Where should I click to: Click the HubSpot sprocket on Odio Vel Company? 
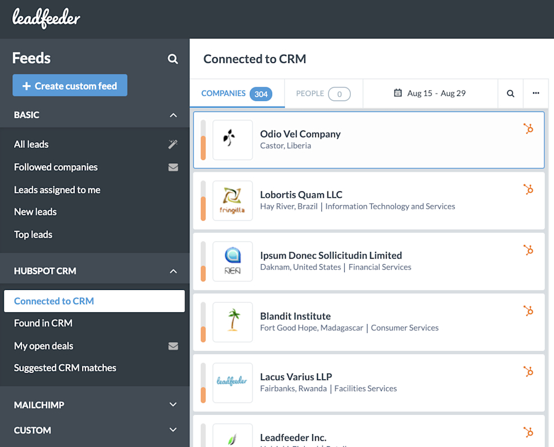(528, 129)
